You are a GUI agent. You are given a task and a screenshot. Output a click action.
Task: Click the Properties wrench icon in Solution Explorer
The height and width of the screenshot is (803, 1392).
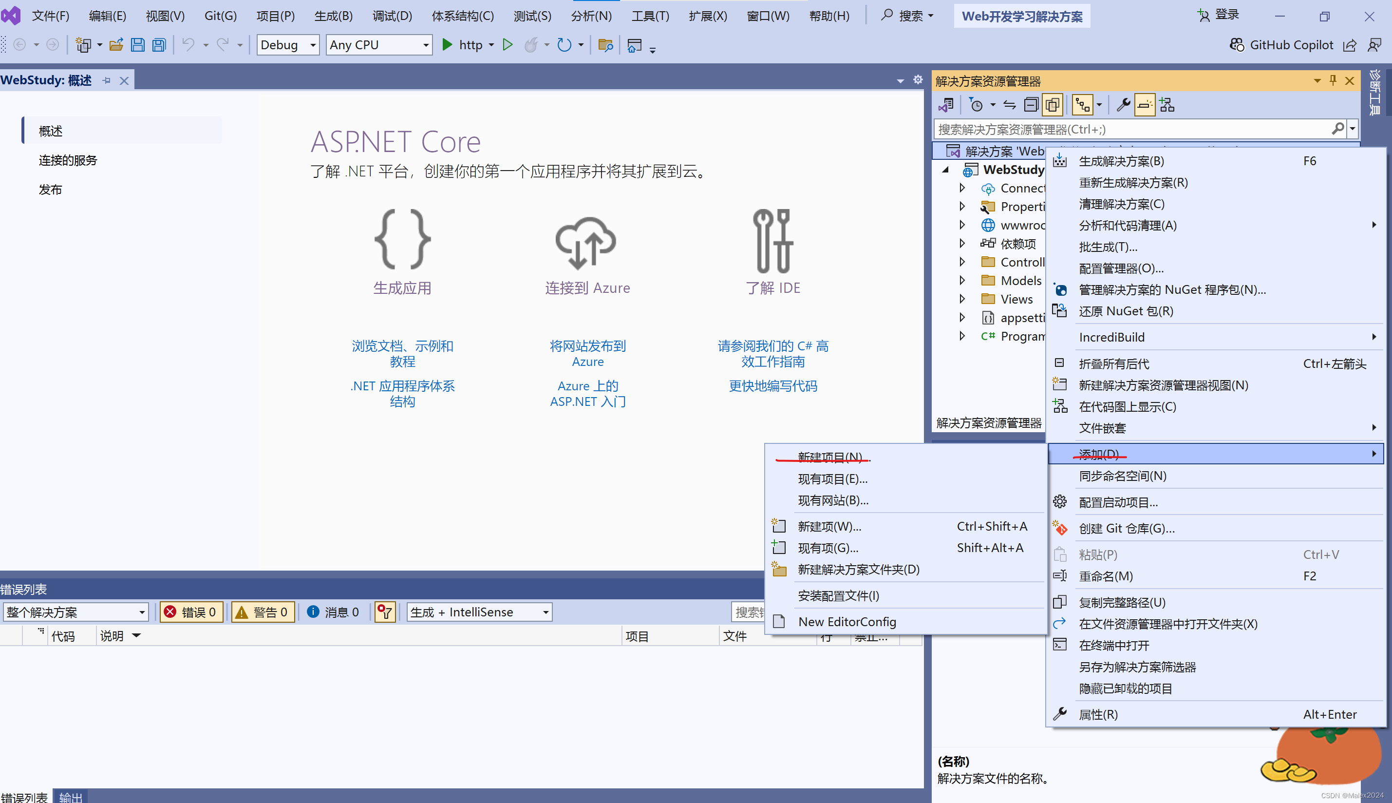pos(1123,104)
